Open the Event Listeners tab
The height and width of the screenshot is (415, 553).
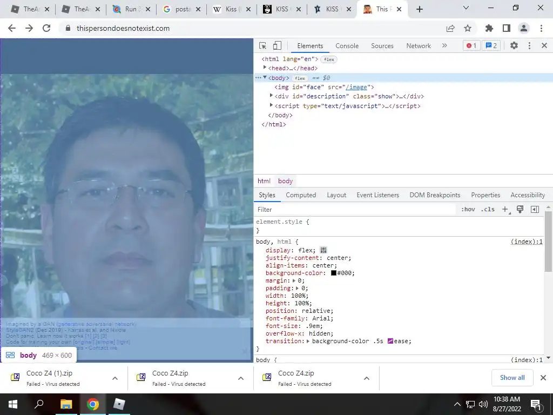coord(377,195)
